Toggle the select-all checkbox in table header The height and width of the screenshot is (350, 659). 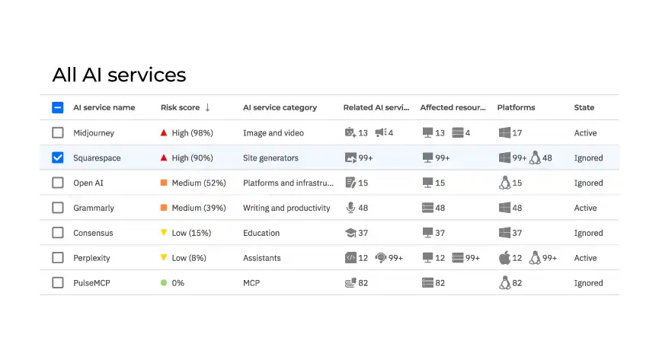[58, 107]
